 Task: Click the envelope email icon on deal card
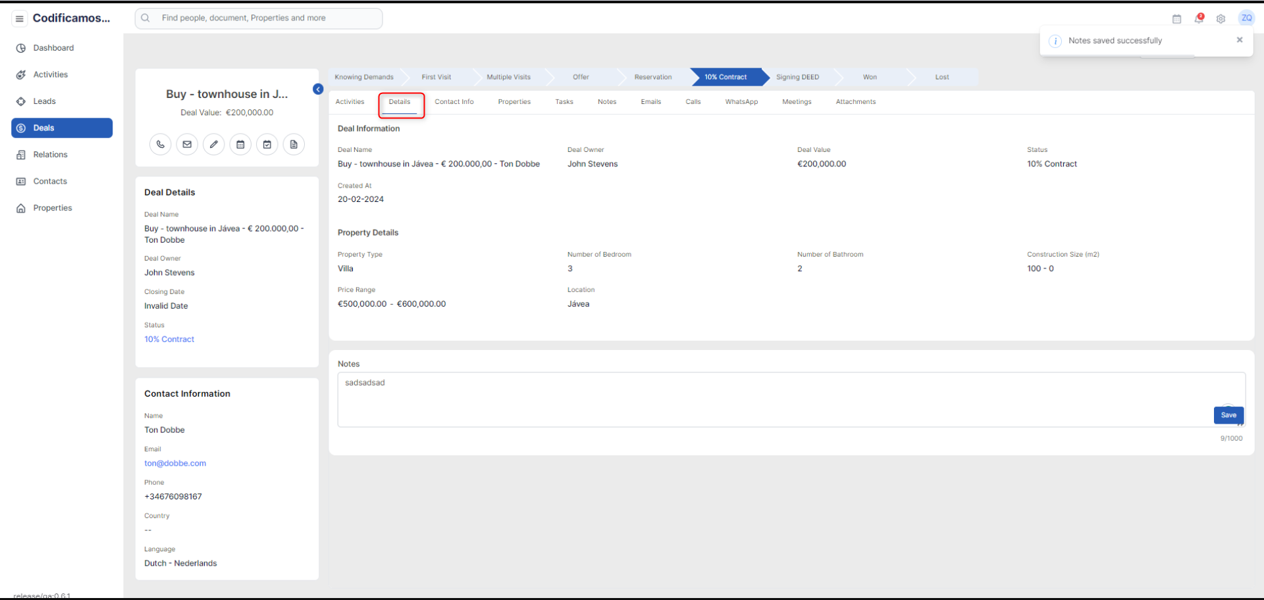pyautogui.click(x=187, y=144)
